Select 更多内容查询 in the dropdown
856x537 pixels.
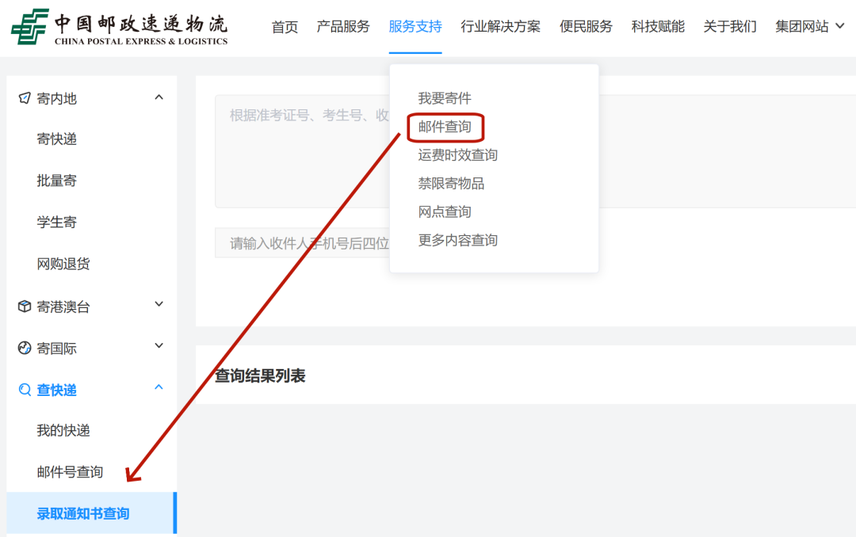pyautogui.click(x=458, y=240)
